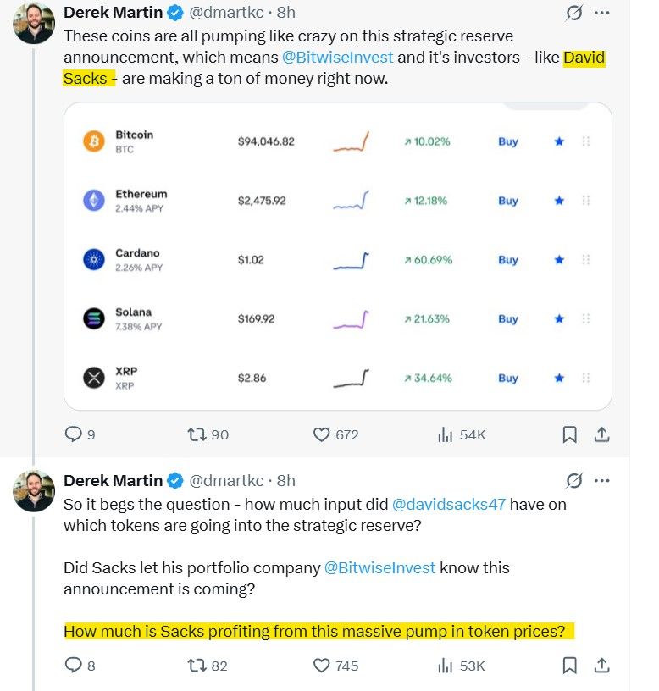The height and width of the screenshot is (691, 659).
Task: Toggle the Cardano favorite star
Action: coord(558,260)
